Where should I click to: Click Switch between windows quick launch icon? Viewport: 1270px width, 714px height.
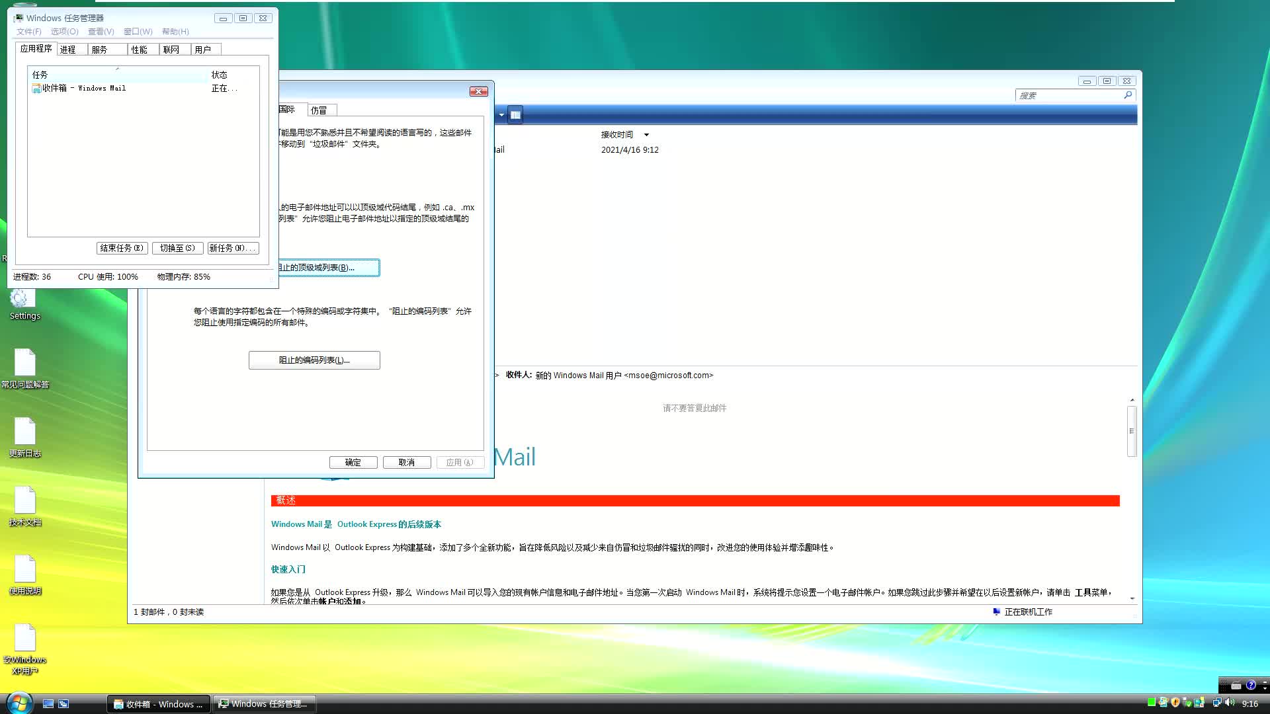click(63, 704)
